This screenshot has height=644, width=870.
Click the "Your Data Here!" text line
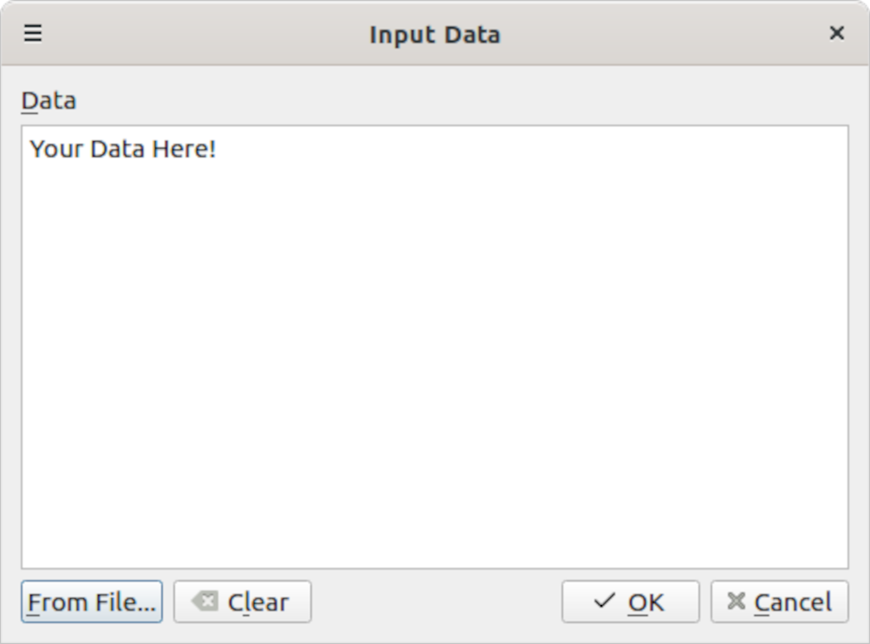pyautogui.click(x=122, y=149)
